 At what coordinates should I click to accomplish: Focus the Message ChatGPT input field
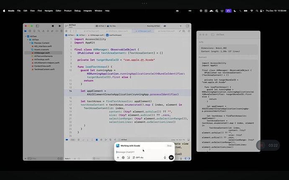(x=144, y=152)
